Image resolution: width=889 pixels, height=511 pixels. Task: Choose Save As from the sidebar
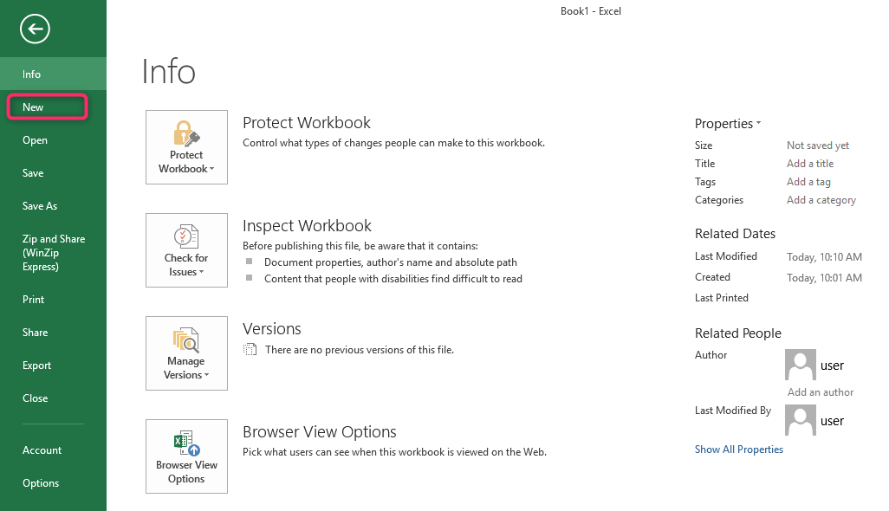point(40,206)
